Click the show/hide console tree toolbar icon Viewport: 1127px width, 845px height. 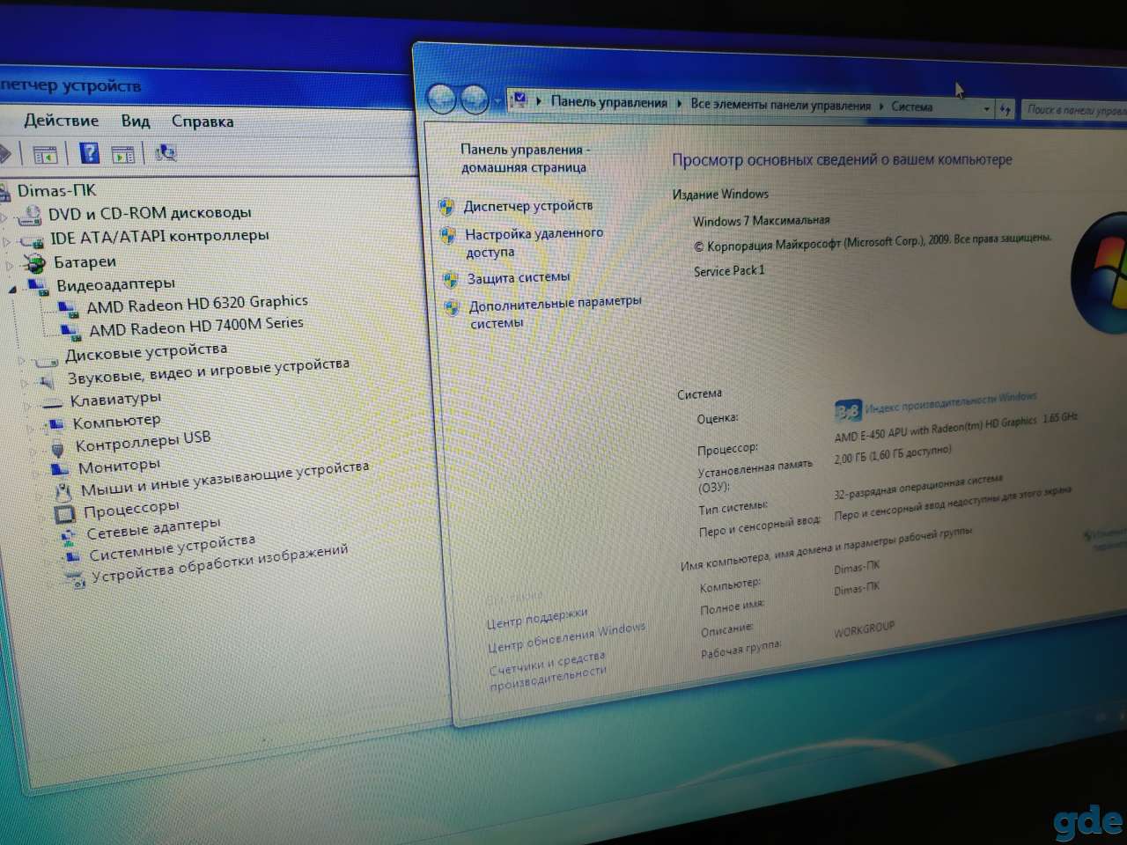[45, 155]
